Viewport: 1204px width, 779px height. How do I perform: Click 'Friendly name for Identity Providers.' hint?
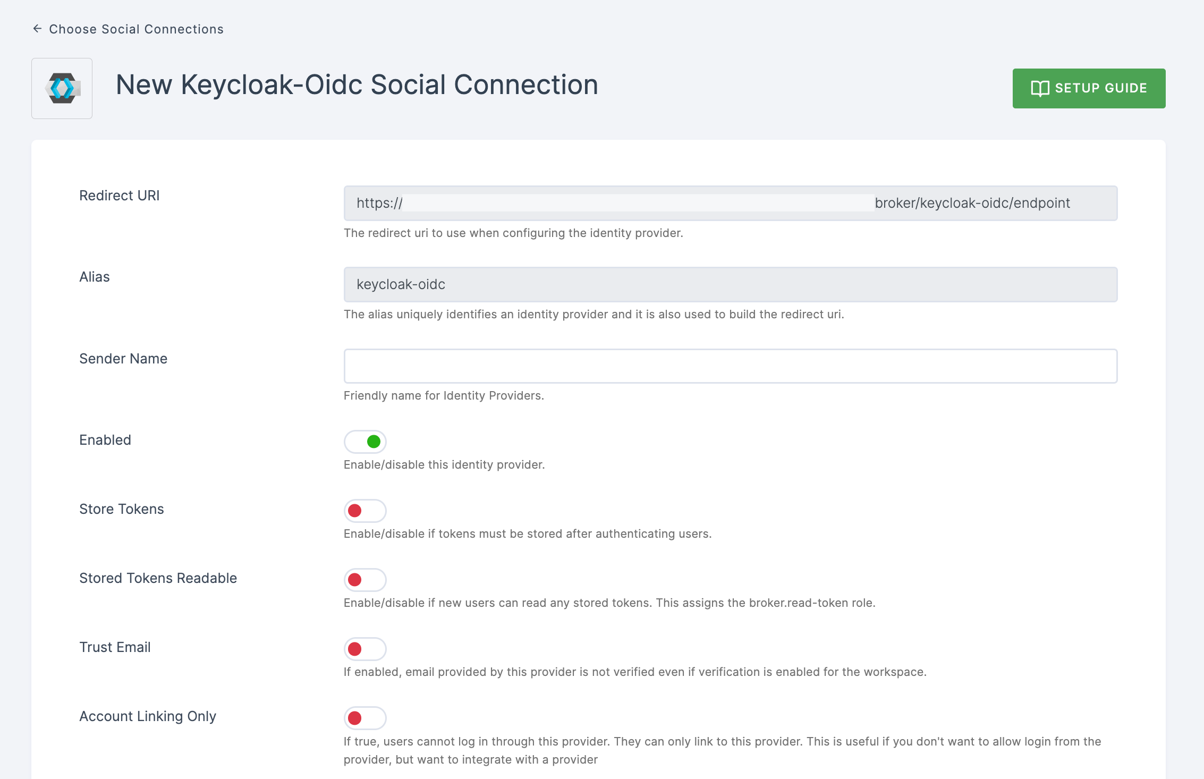(444, 395)
